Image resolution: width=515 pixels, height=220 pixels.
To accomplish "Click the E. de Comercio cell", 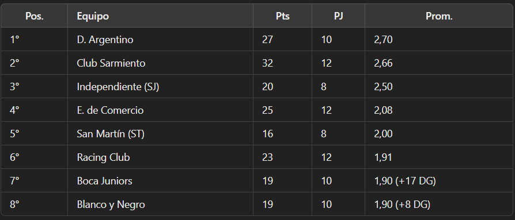I will tap(110, 110).
